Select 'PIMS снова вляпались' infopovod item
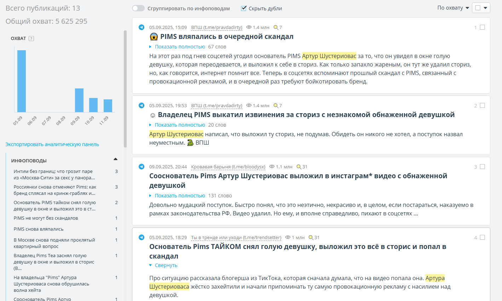This screenshot has height=301, width=502. (39, 229)
